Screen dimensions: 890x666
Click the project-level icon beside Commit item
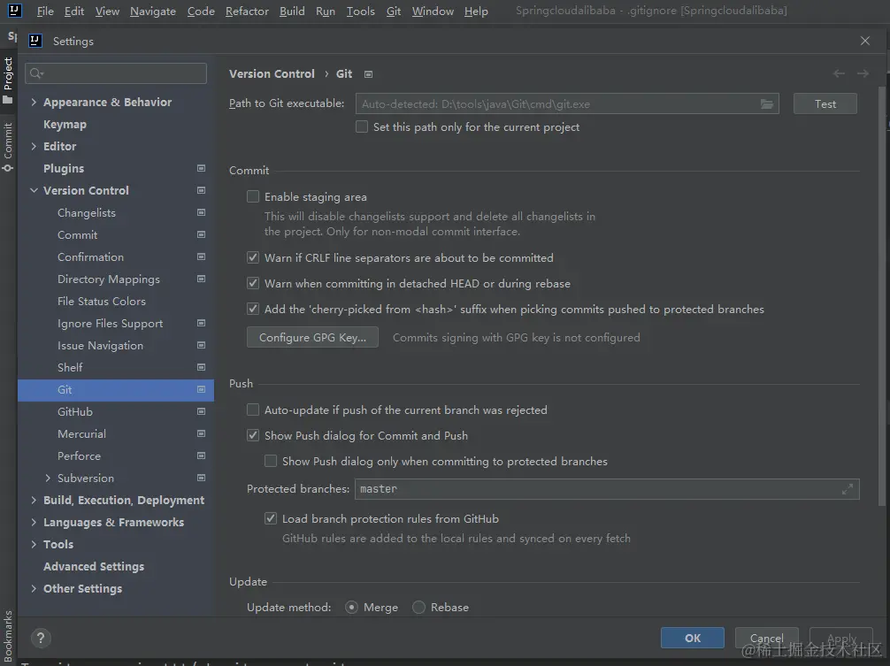point(201,235)
